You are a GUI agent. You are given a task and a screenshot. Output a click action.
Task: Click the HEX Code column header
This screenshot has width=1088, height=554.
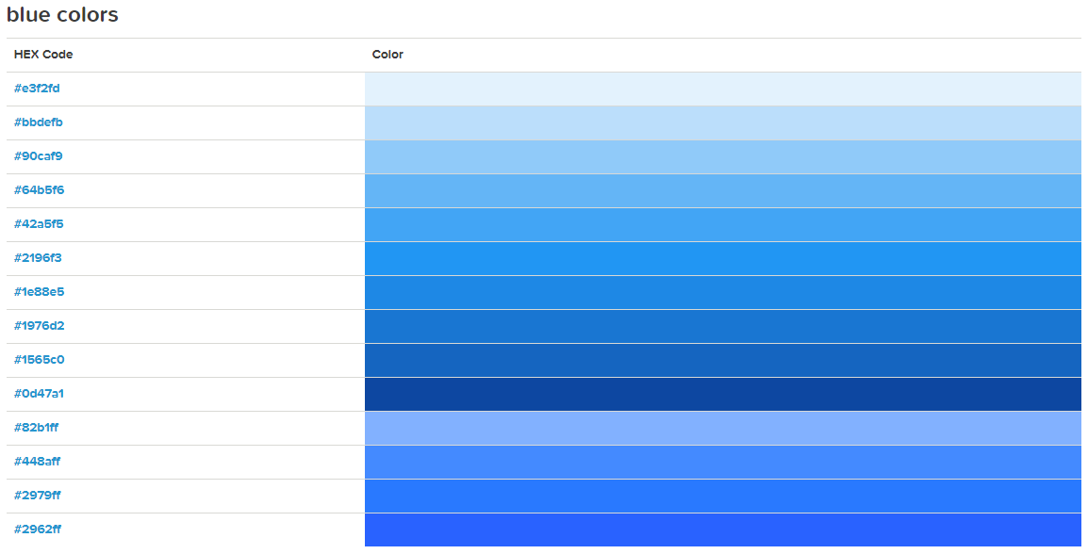(x=43, y=55)
